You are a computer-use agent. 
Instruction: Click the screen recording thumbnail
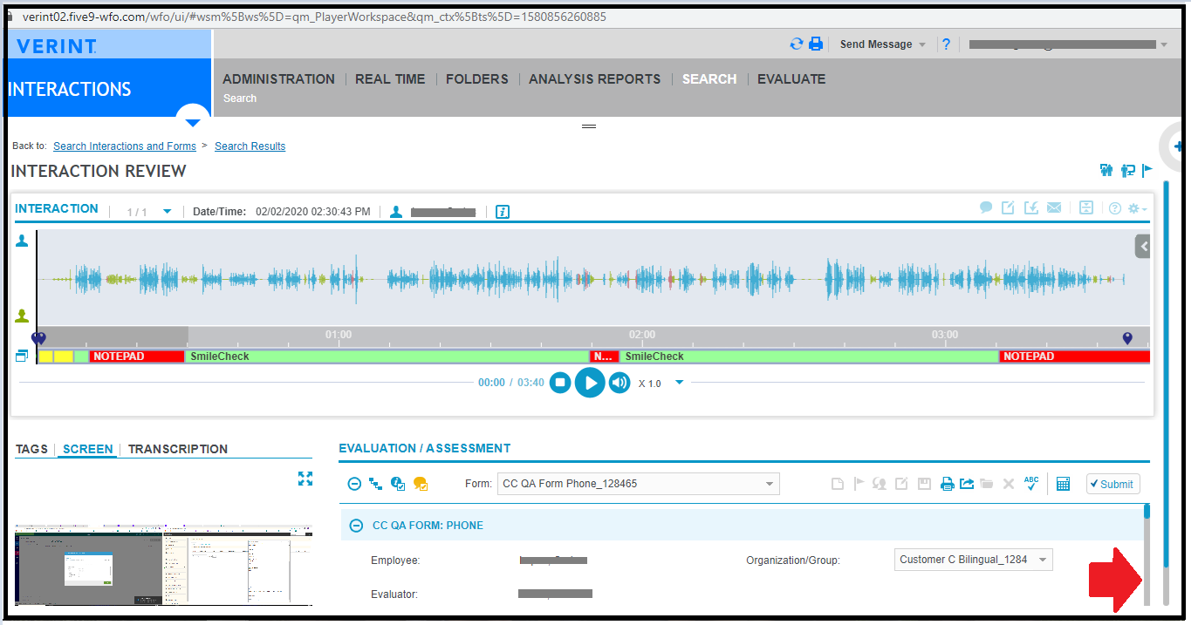pos(163,566)
